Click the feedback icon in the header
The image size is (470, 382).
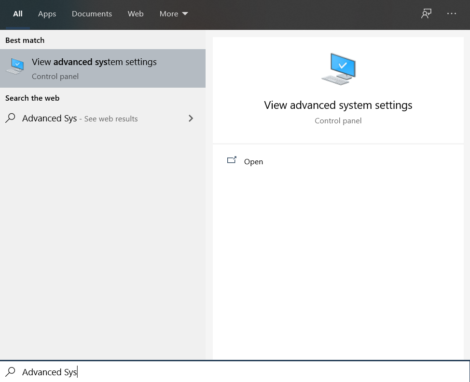point(426,13)
